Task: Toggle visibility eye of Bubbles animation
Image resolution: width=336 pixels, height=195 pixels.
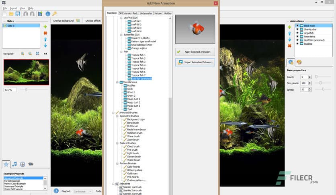Action: [x=297, y=44]
